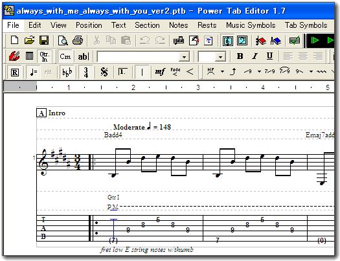340x261 pixels.
Task: Click the red guitar icon
Action: pyautogui.click(x=14, y=56)
